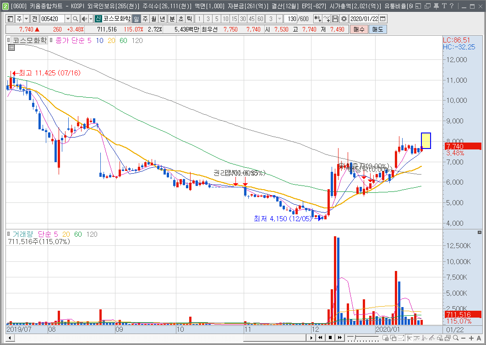Click the T font icon in title bar

tap(444, 6)
